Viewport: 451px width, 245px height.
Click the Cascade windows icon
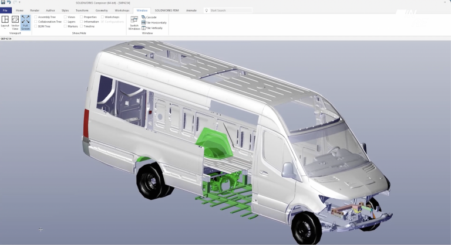pos(143,17)
